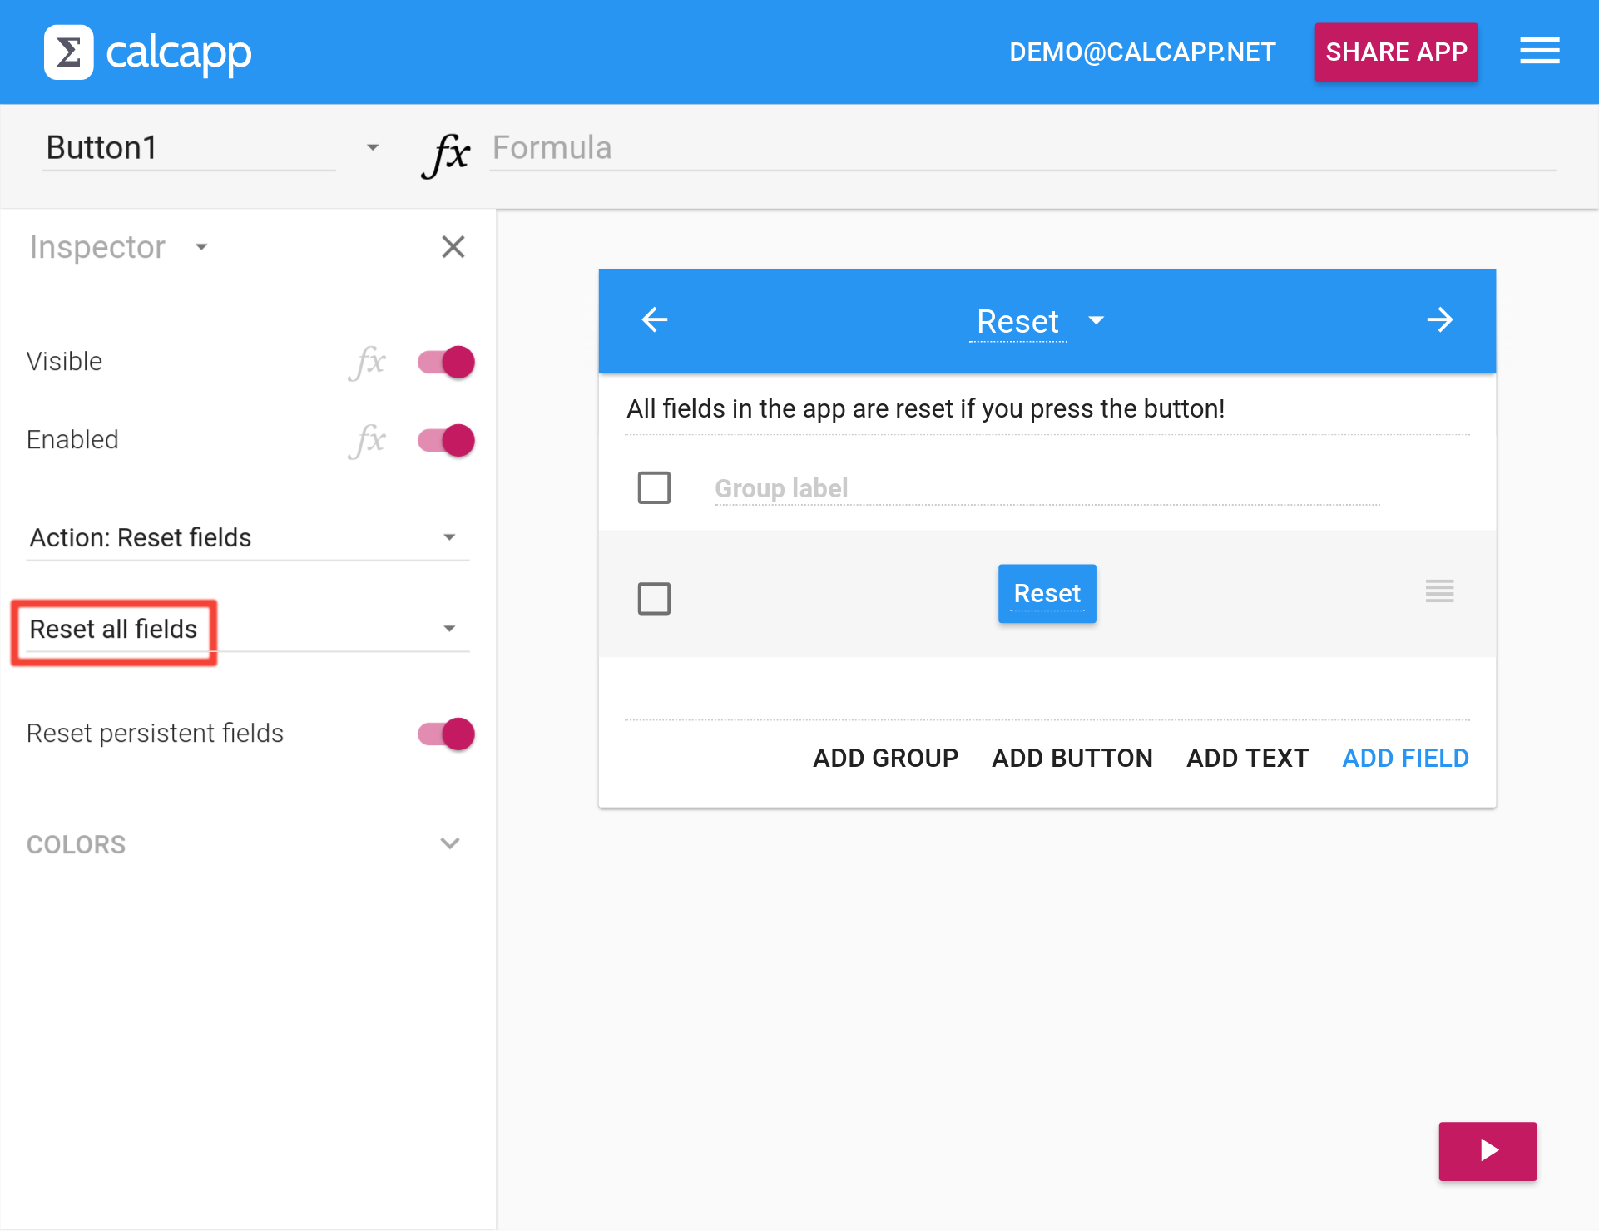Go to next screen with right arrow

[1440, 320]
